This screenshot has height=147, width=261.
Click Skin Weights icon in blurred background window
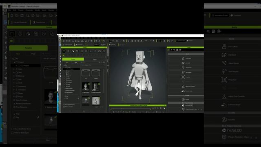coord(224,71)
